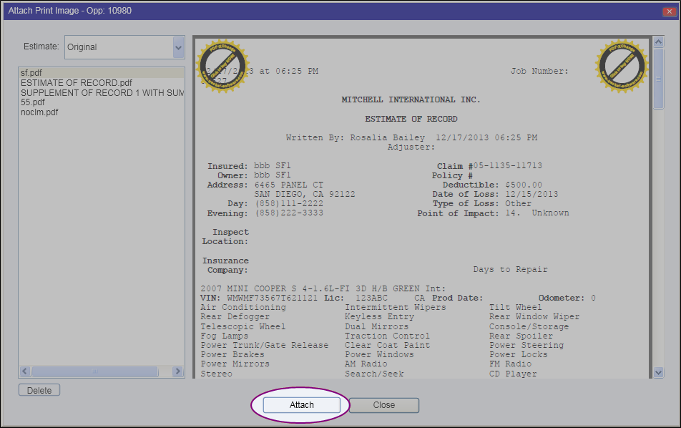Screen dimensions: 681x428
Task: Click MITCHELL INTERNATIONAL INC. title in preview
Action: tap(411, 99)
